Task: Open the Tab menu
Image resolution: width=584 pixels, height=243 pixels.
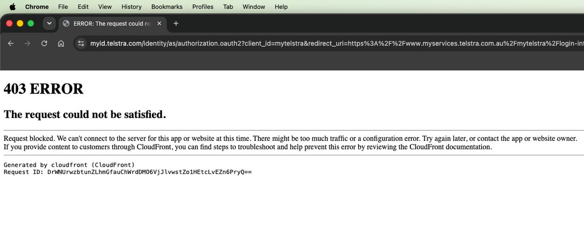Action: 228,7
